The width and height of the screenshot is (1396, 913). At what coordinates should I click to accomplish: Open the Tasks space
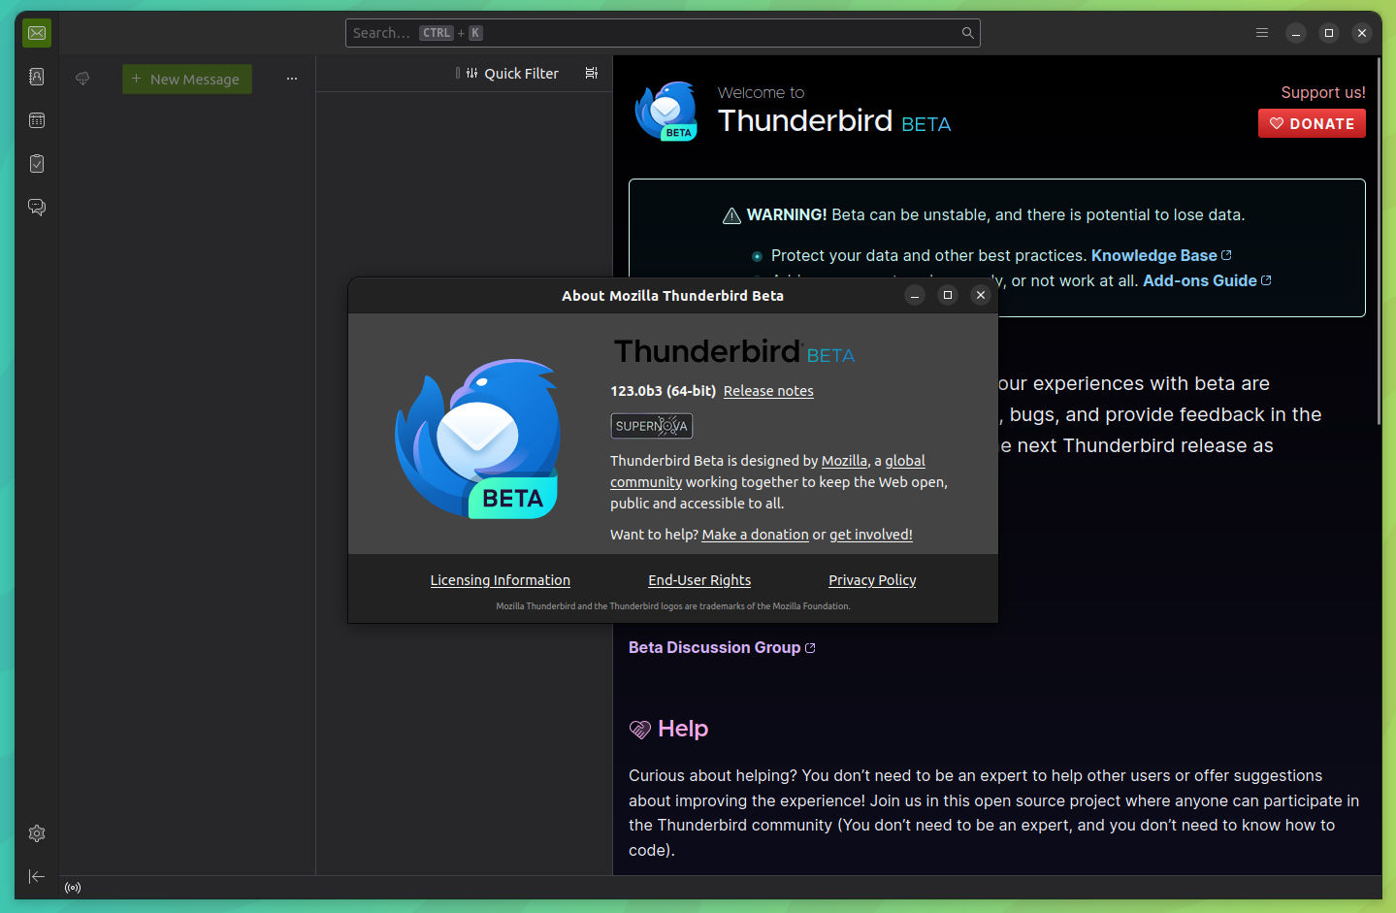(36, 163)
